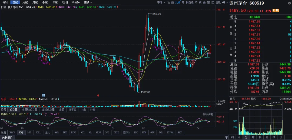The height and width of the screenshot is (140, 292).
Task: Select the 15分钟 chart period
Action: 76,2
